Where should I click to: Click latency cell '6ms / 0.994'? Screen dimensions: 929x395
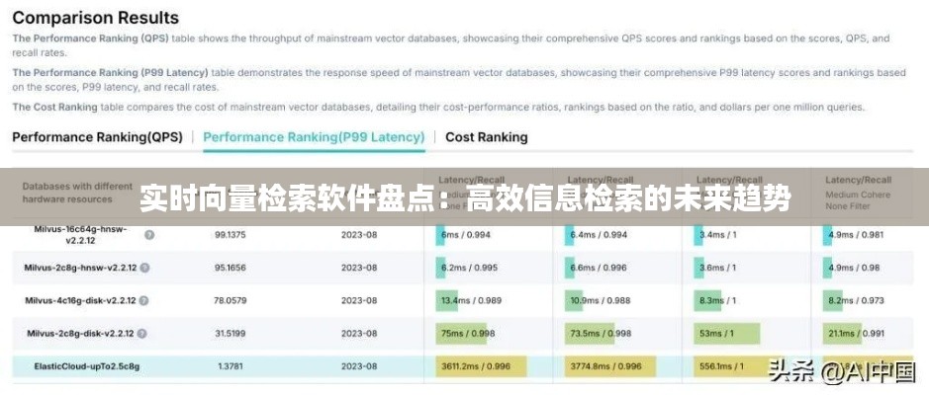(x=466, y=235)
